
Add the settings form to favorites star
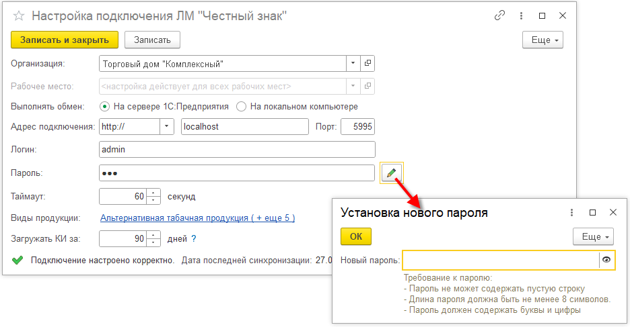coord(19,15)
